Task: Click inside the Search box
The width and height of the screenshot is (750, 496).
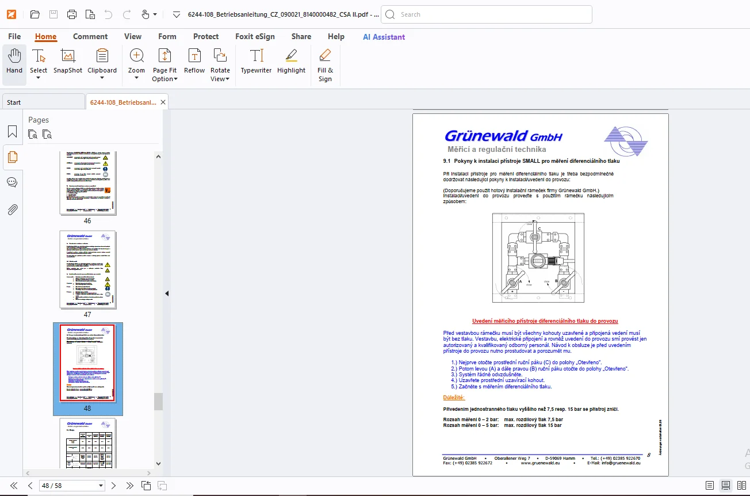Action: coord(487,14)
